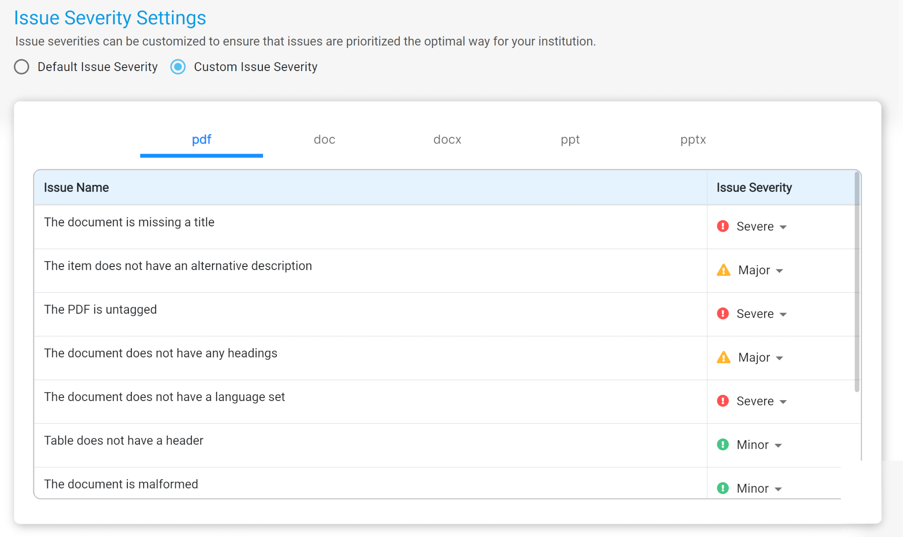Open Major dropdown for alternative description

(779, 271)
